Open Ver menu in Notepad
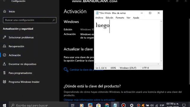The width and height of the screenshot is (190, 107). tap(129, 18)
